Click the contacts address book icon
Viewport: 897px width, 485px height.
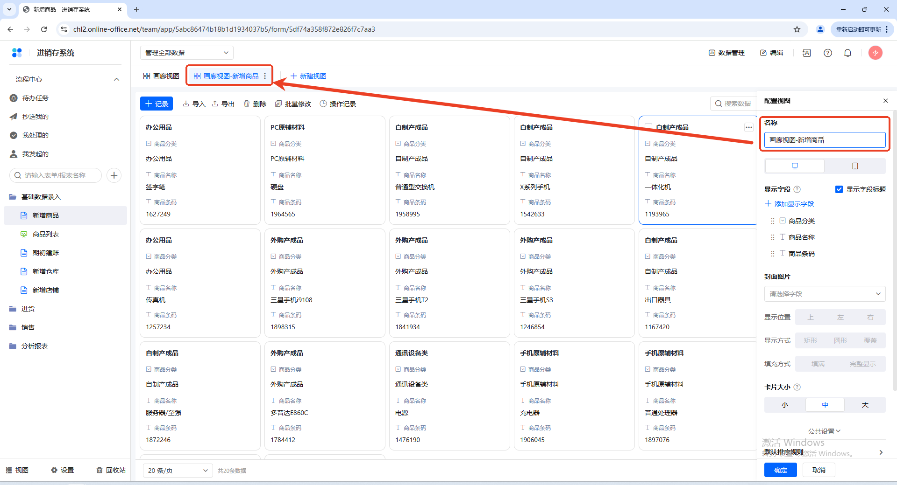point(806,53)
